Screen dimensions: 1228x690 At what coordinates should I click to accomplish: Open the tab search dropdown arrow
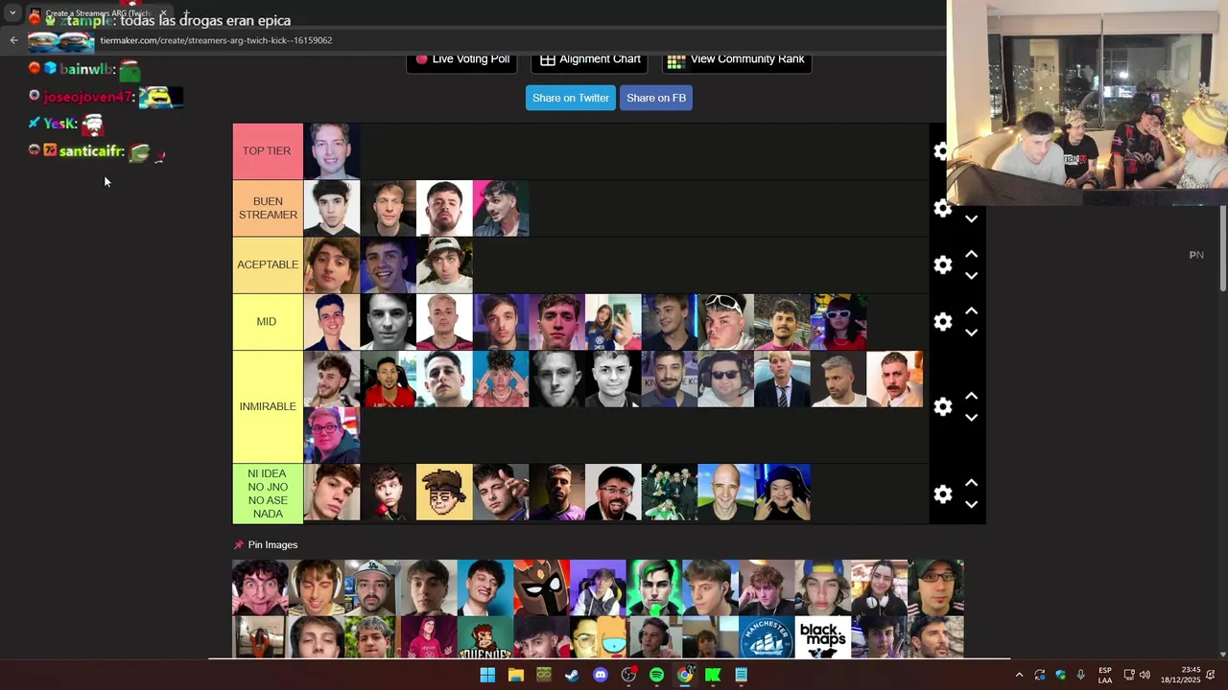tap(12, 13)
